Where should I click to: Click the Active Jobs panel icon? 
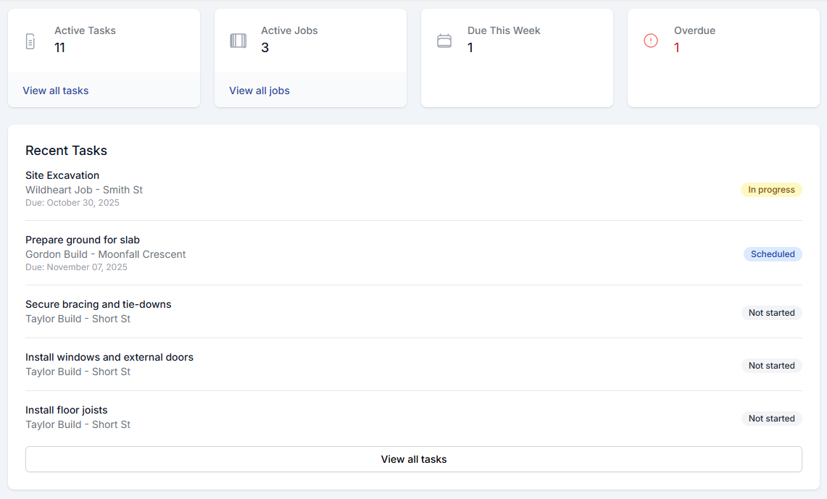pyautogui.click(x=238, y=41)
